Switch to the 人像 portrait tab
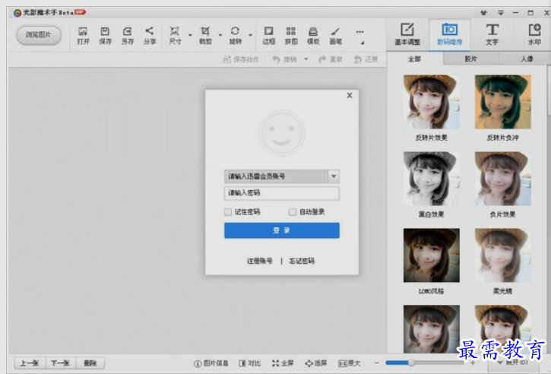The image size is (551, 374). [x=526, y=59]
